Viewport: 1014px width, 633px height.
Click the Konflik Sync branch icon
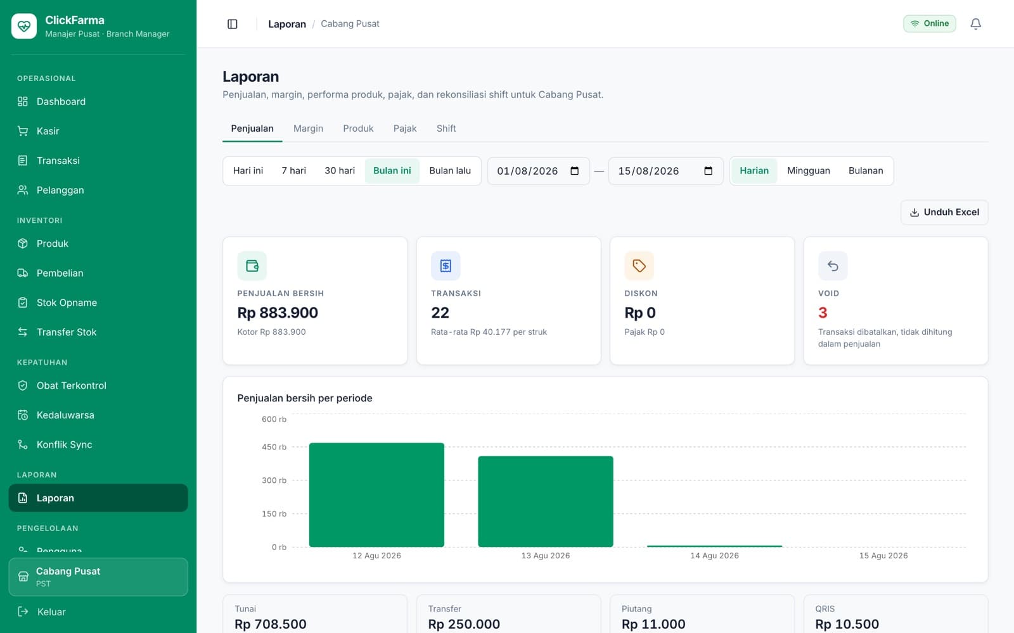pyautogui.click(x=23, y=444)
